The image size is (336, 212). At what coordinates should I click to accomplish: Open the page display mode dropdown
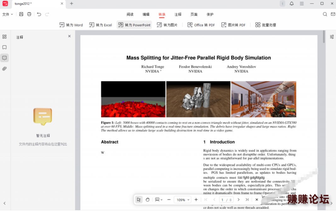159,200
